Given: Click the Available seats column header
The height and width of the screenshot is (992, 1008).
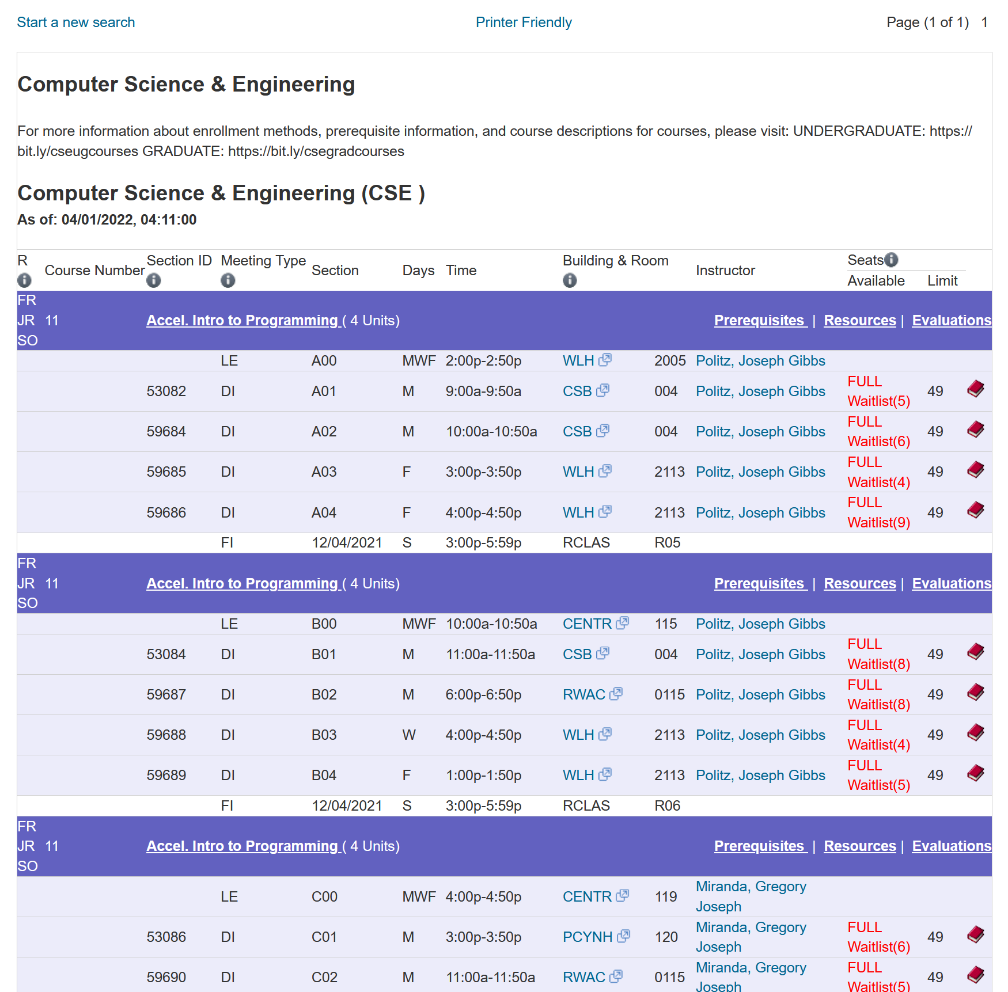Looking at the screenshot, I should point(876,281).
